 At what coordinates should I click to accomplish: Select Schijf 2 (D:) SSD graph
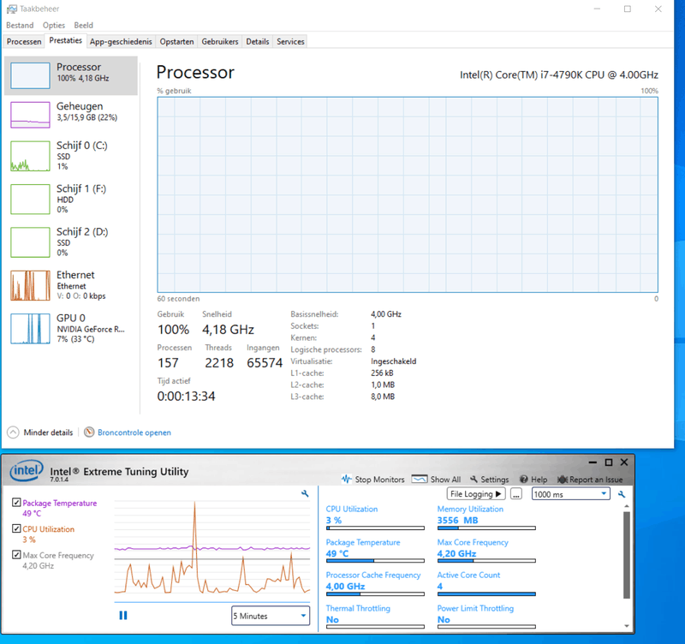pyautogui.click(x=30, y=242)
